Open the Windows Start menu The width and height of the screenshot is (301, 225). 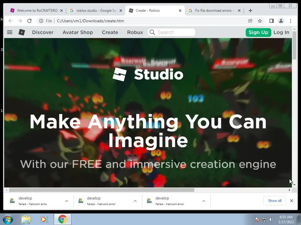click(x=8, y=219)
